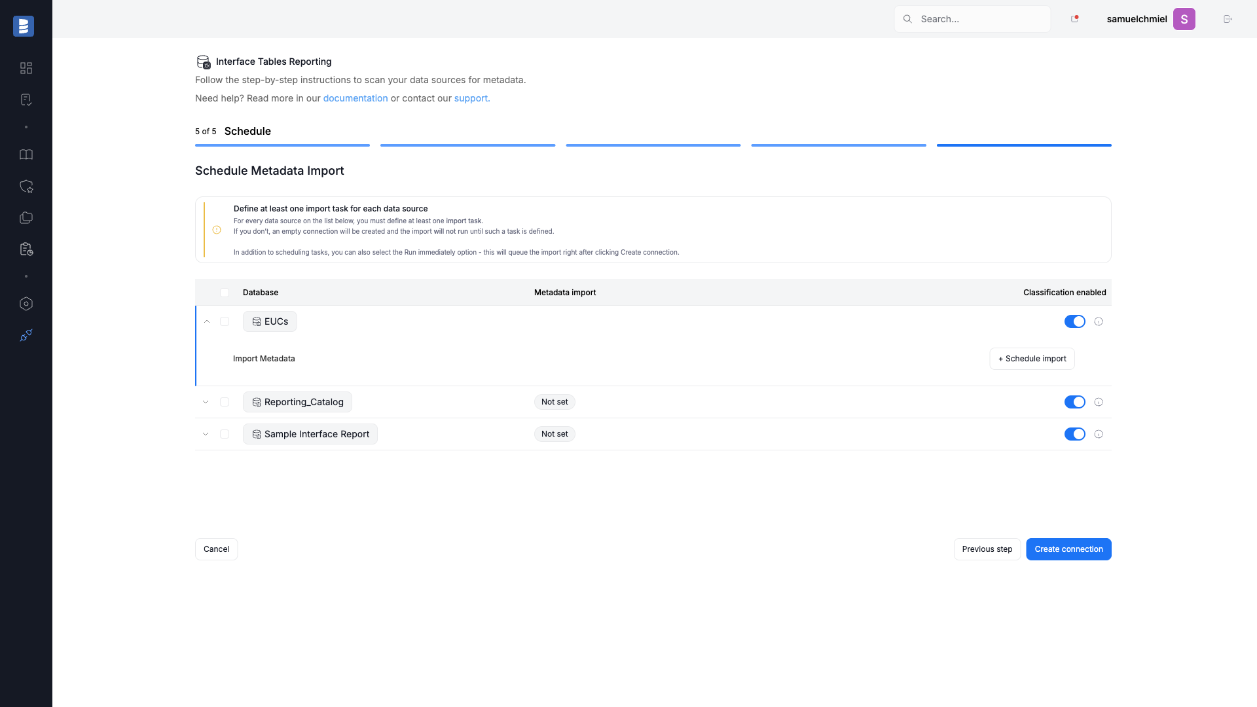Disable classification toggle for Sample Interface Report
The height and width of the screenshot is (707, 1257).
1074,434
